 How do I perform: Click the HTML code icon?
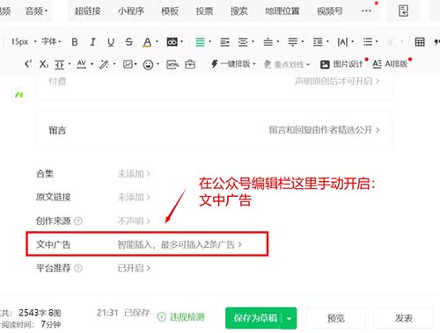tap(172, 64)
